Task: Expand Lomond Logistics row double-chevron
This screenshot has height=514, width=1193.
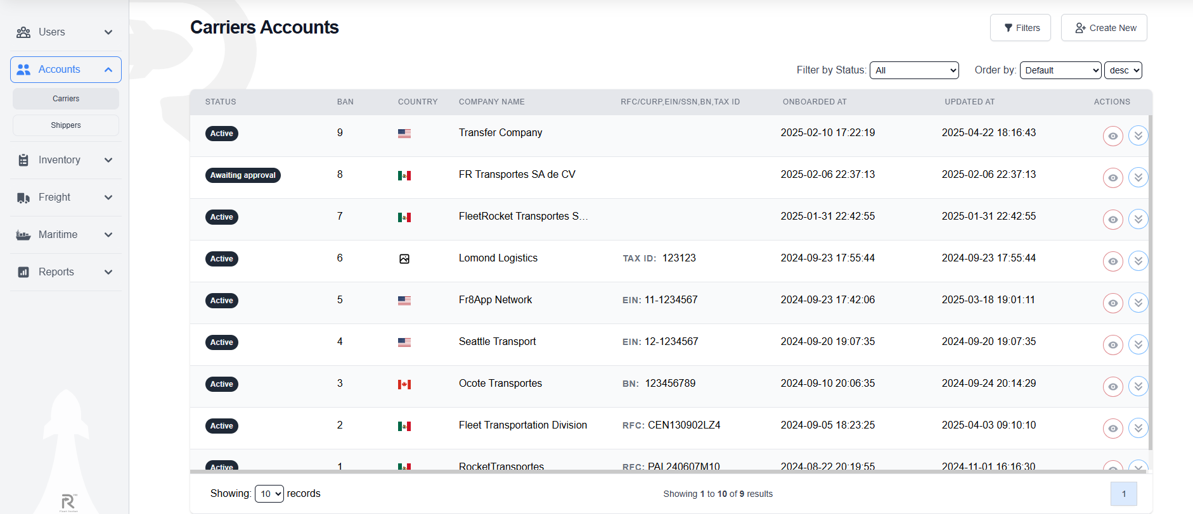Action: point(1138,261)
